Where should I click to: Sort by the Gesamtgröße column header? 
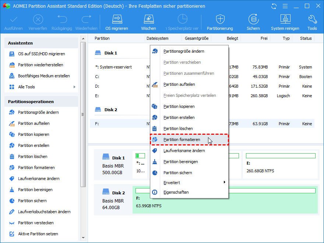[197, 38]
